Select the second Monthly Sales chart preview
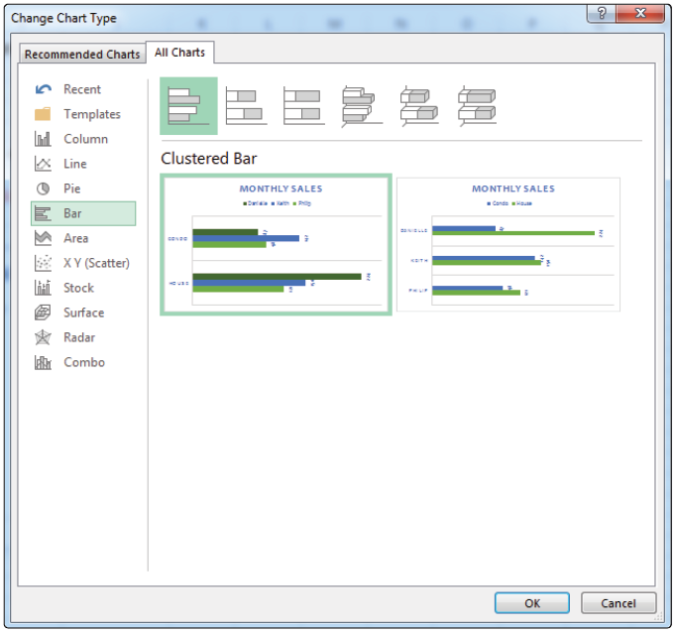 508,245
